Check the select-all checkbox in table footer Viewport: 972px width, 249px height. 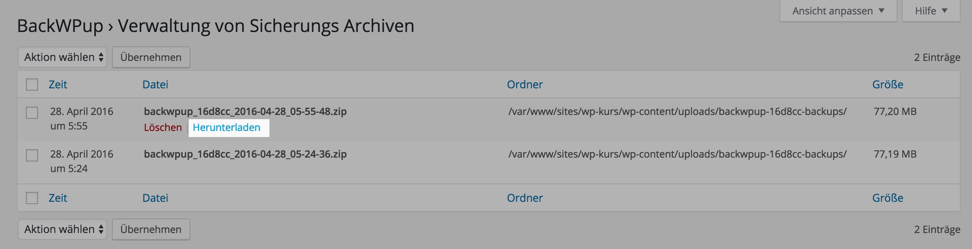[x=32, y=198]
